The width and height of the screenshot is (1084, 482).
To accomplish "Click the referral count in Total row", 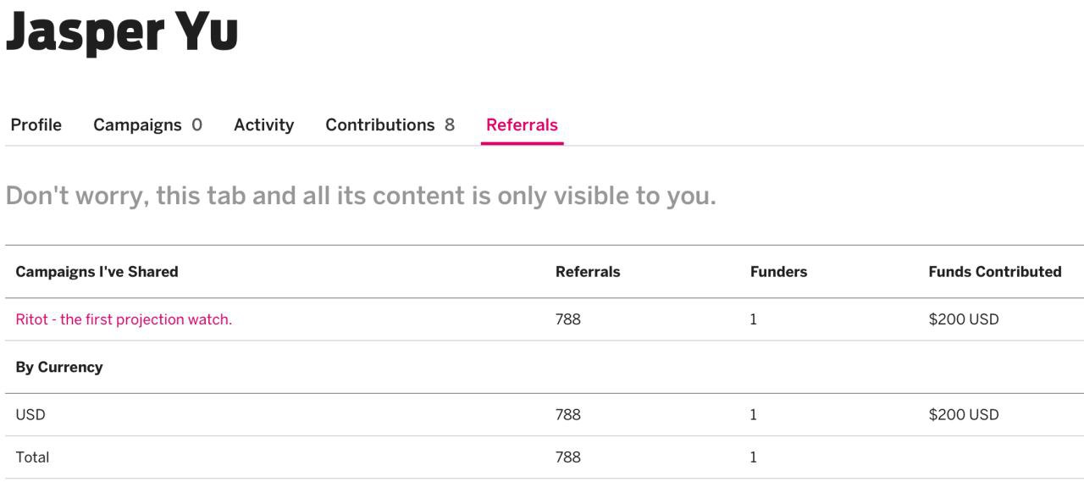I will tap(568, 457).
